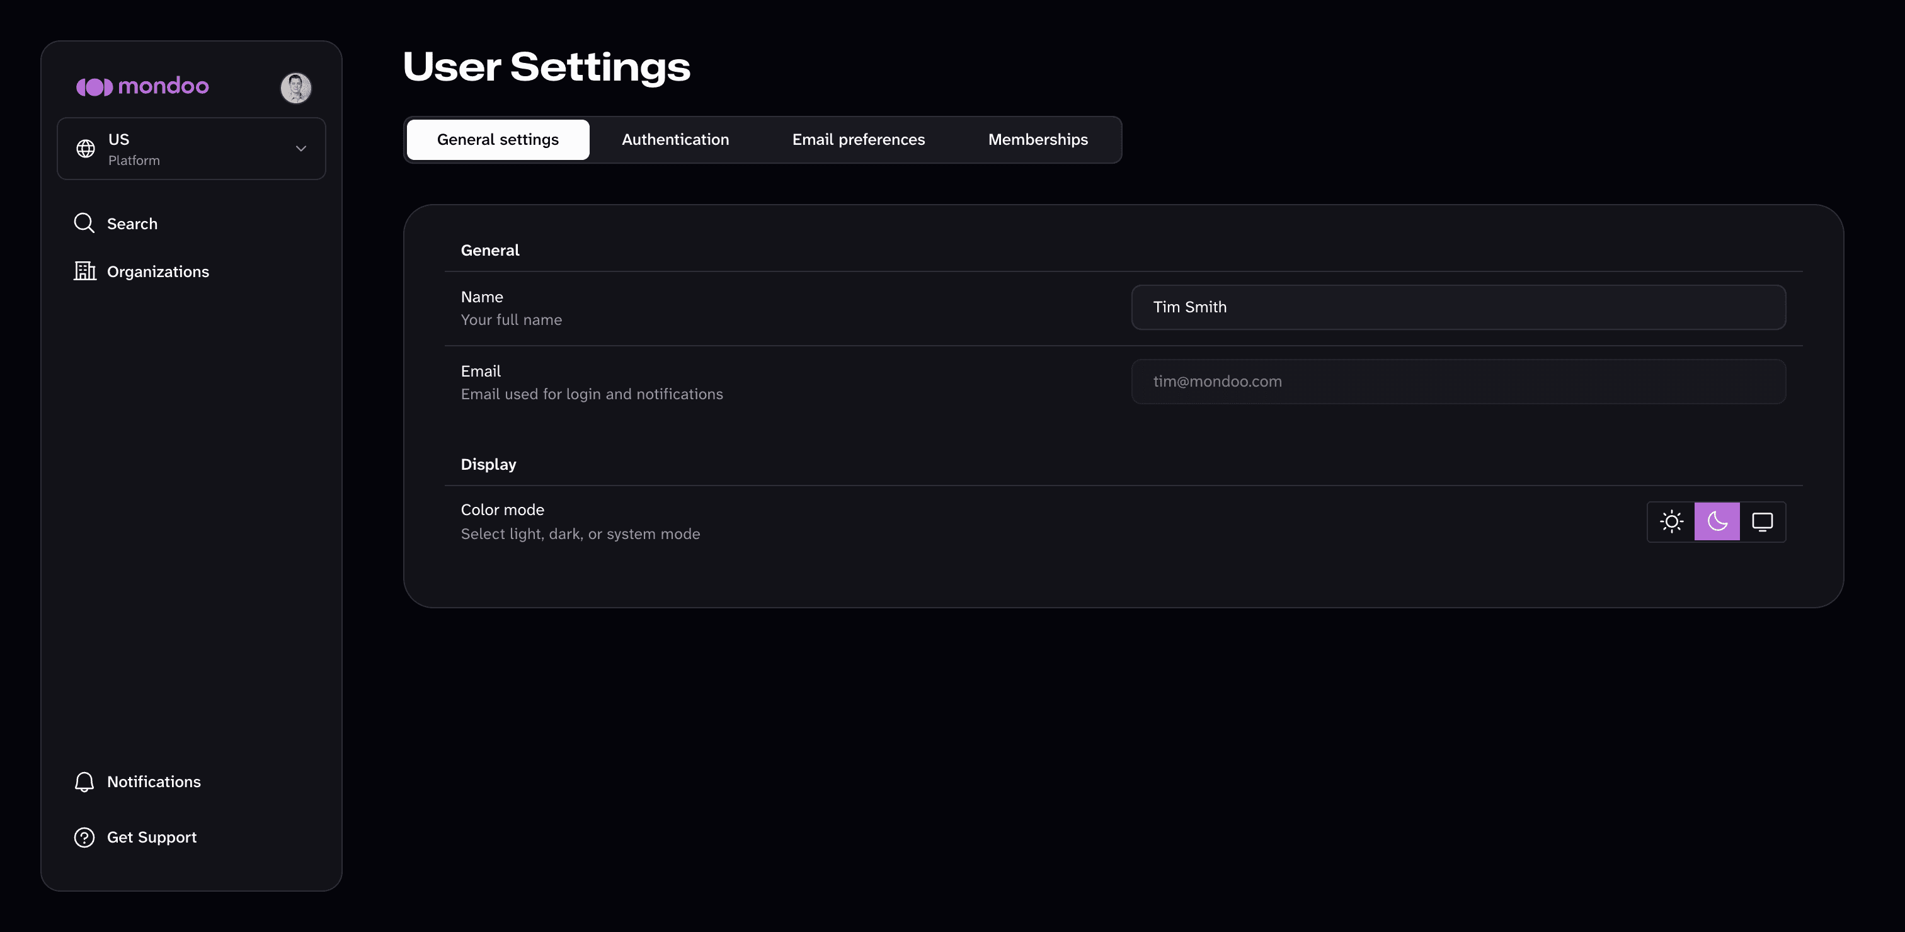This screenshot has width=1905, height=932.
Task: Open Notifications
Action: coord(154,782)
